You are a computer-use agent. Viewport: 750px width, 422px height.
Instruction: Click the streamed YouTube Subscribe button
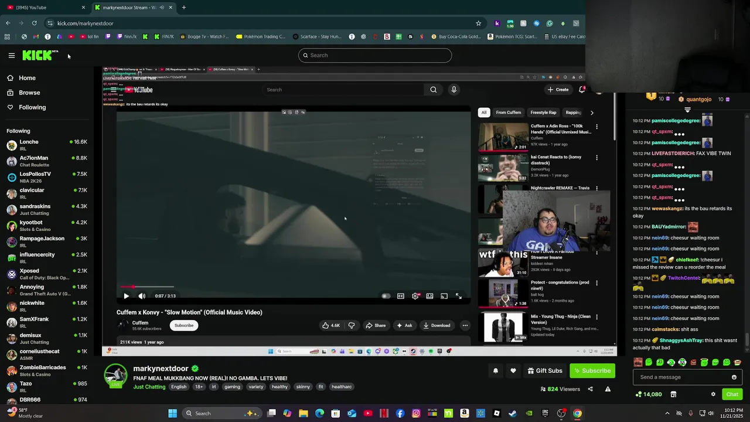pyautogui.click(x=184, y=325)
